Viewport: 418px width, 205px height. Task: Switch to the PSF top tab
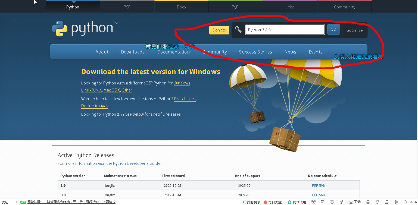pos(127,7)
